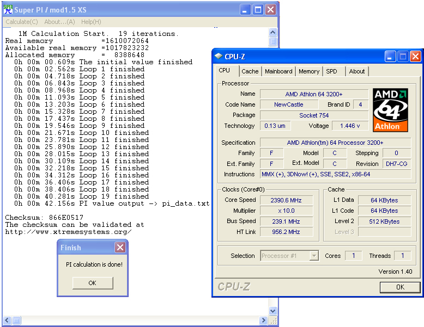Click the Bus Speed value 239.1 MHz
424x327 pixels.
[286, 221]
